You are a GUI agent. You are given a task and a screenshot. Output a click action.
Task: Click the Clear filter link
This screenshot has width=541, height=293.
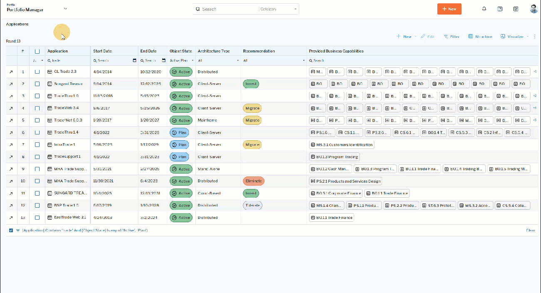[x=530, y=230]
